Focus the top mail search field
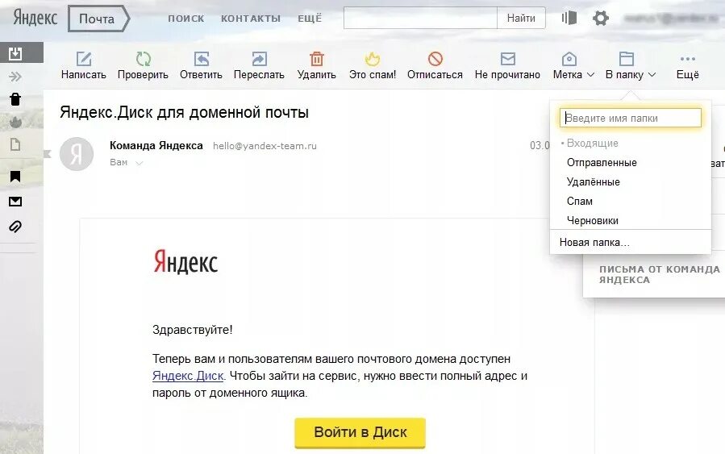This screenshot has height=454, width=725. (x=420, y=18)
